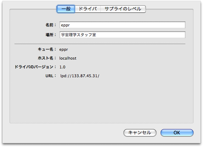The width and height of the screenshot is (203, 147).
Task: Click the queue name value eppr
Action: pyautogui.click(x=64, y=50)
